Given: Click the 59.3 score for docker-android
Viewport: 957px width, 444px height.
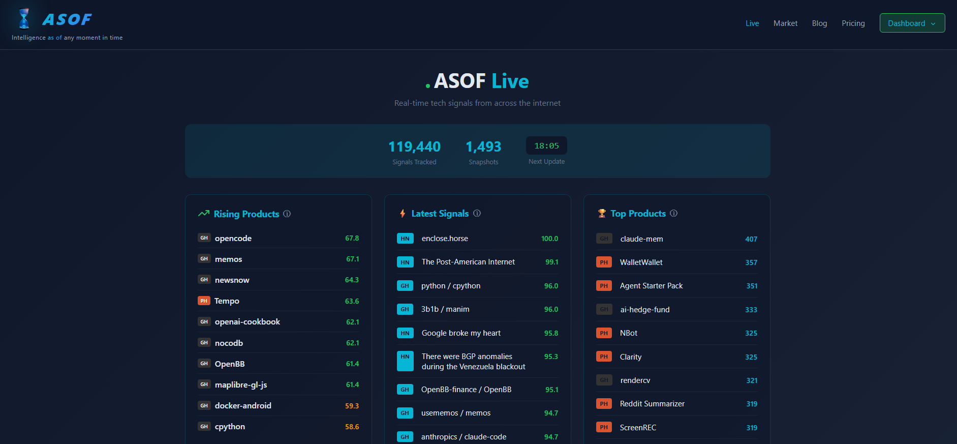Looking at the screenshot, I should click(x=352, y=406).
